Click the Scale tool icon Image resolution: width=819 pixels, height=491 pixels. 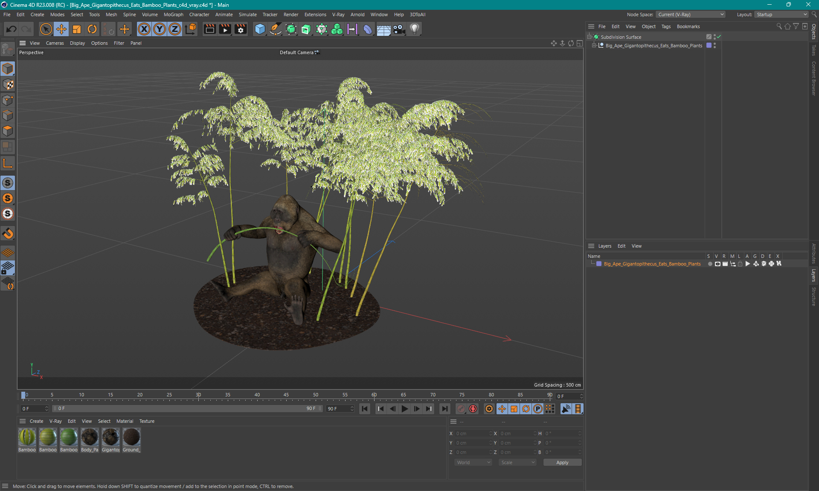pos(77,29)
